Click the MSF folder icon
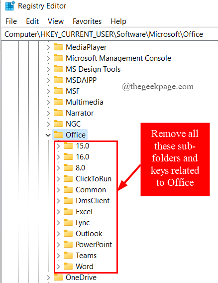This screenshot has width=218, height=283. [x=58, y=91]
